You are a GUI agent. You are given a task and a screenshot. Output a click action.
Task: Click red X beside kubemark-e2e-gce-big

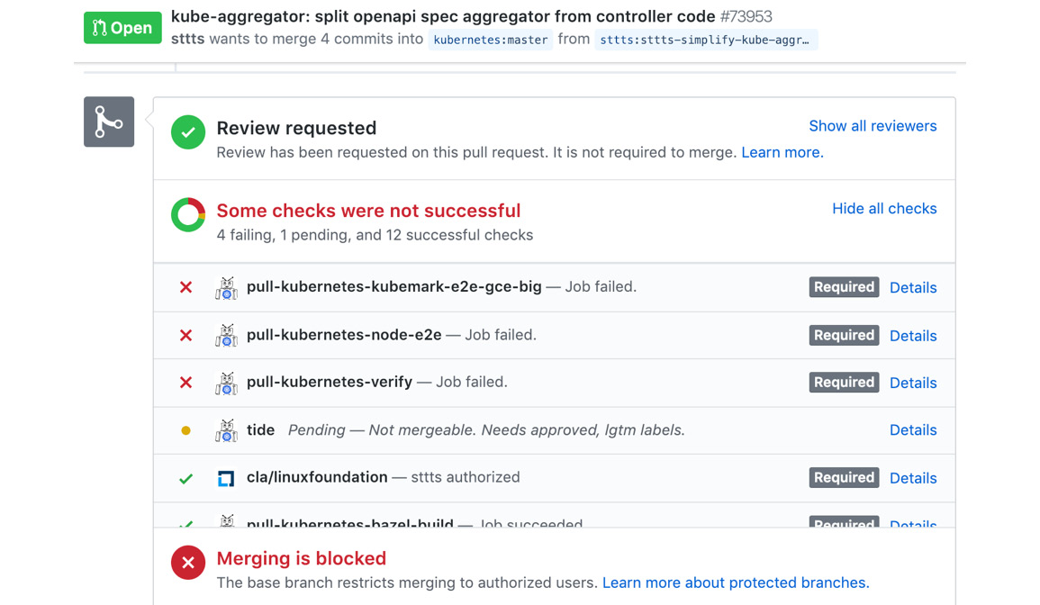click(185, 287)
